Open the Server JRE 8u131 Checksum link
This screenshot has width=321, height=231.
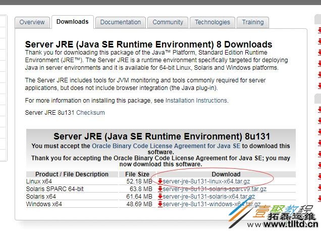(x=90, y=113)
